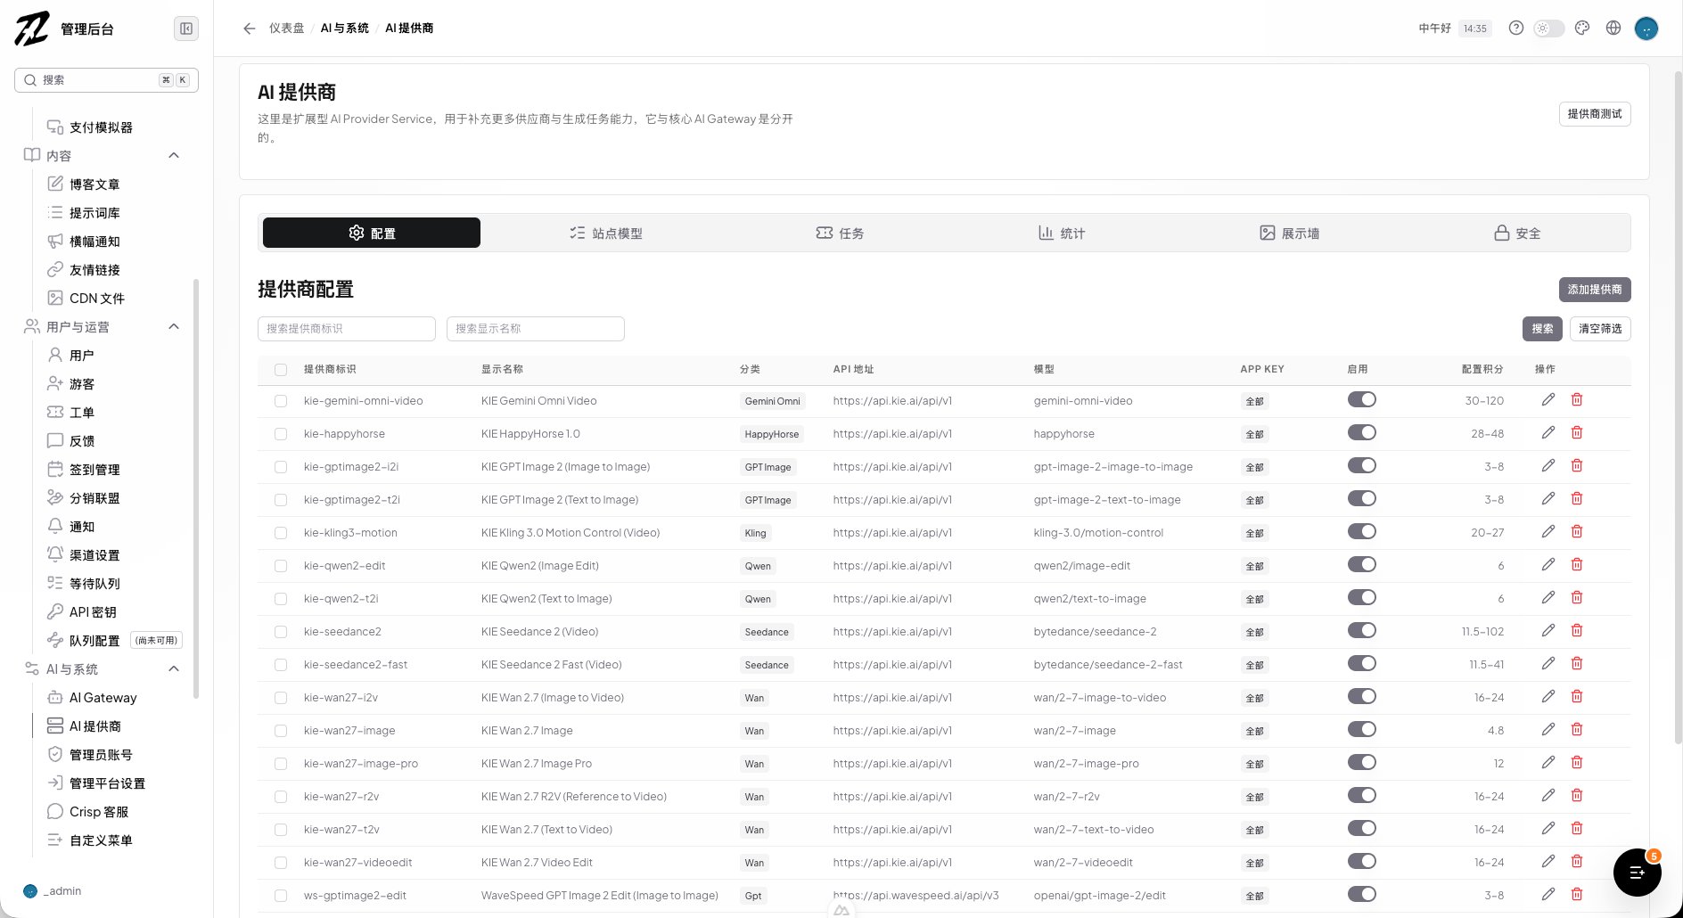Open the help question-mark icon

click(x=1515, y=28)
